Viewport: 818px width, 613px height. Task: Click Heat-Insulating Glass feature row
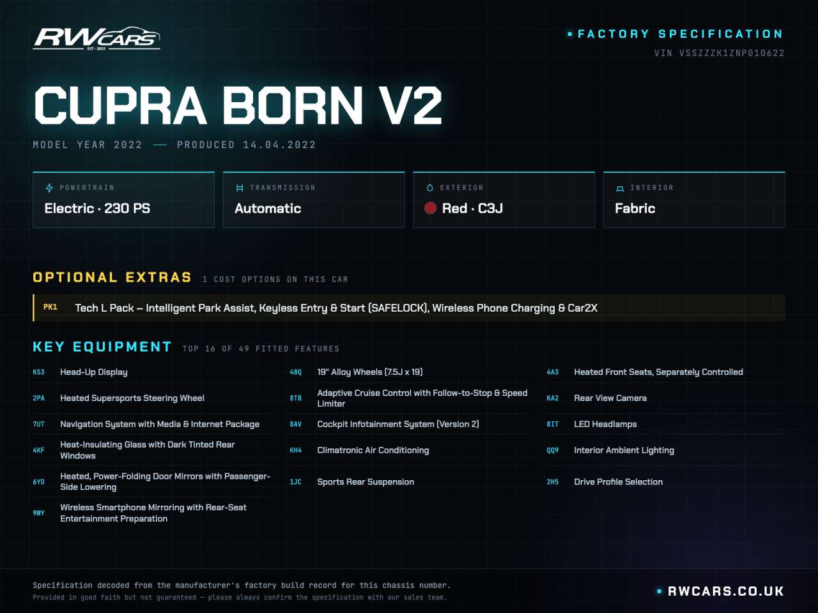coord(151,450)
